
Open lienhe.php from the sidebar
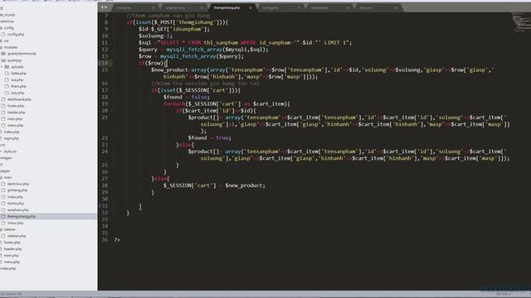point(16,204)
